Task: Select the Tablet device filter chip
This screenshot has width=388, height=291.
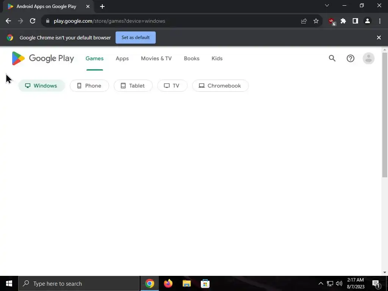Action: 133,86
